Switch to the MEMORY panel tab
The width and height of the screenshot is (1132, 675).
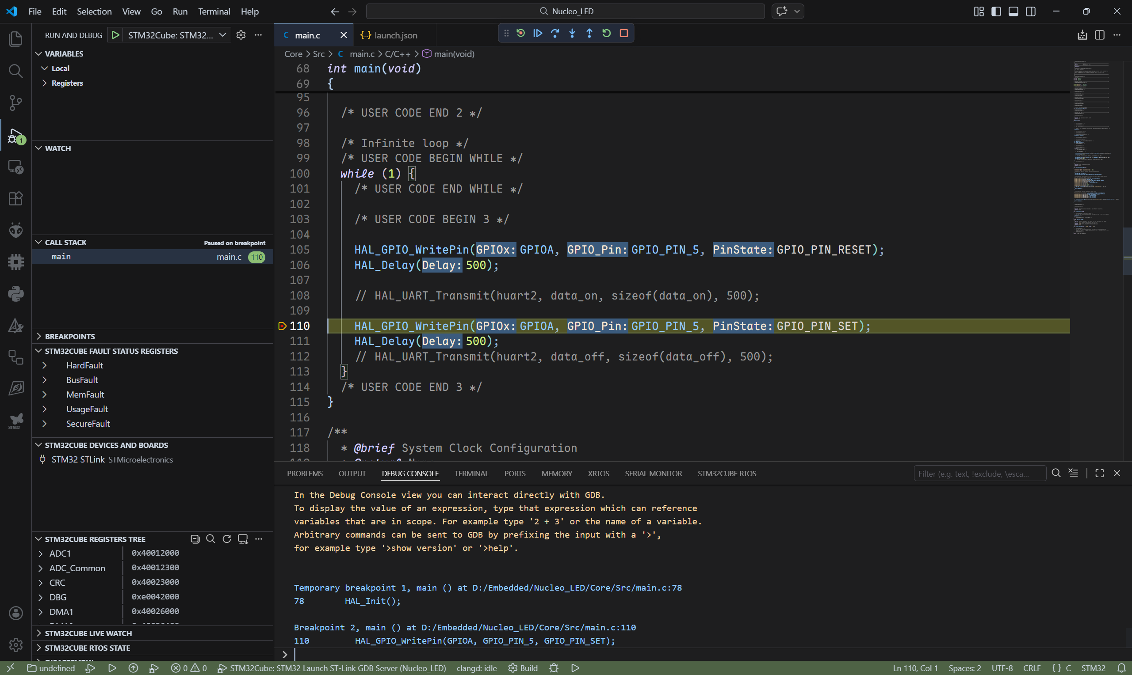click(557, 474)
